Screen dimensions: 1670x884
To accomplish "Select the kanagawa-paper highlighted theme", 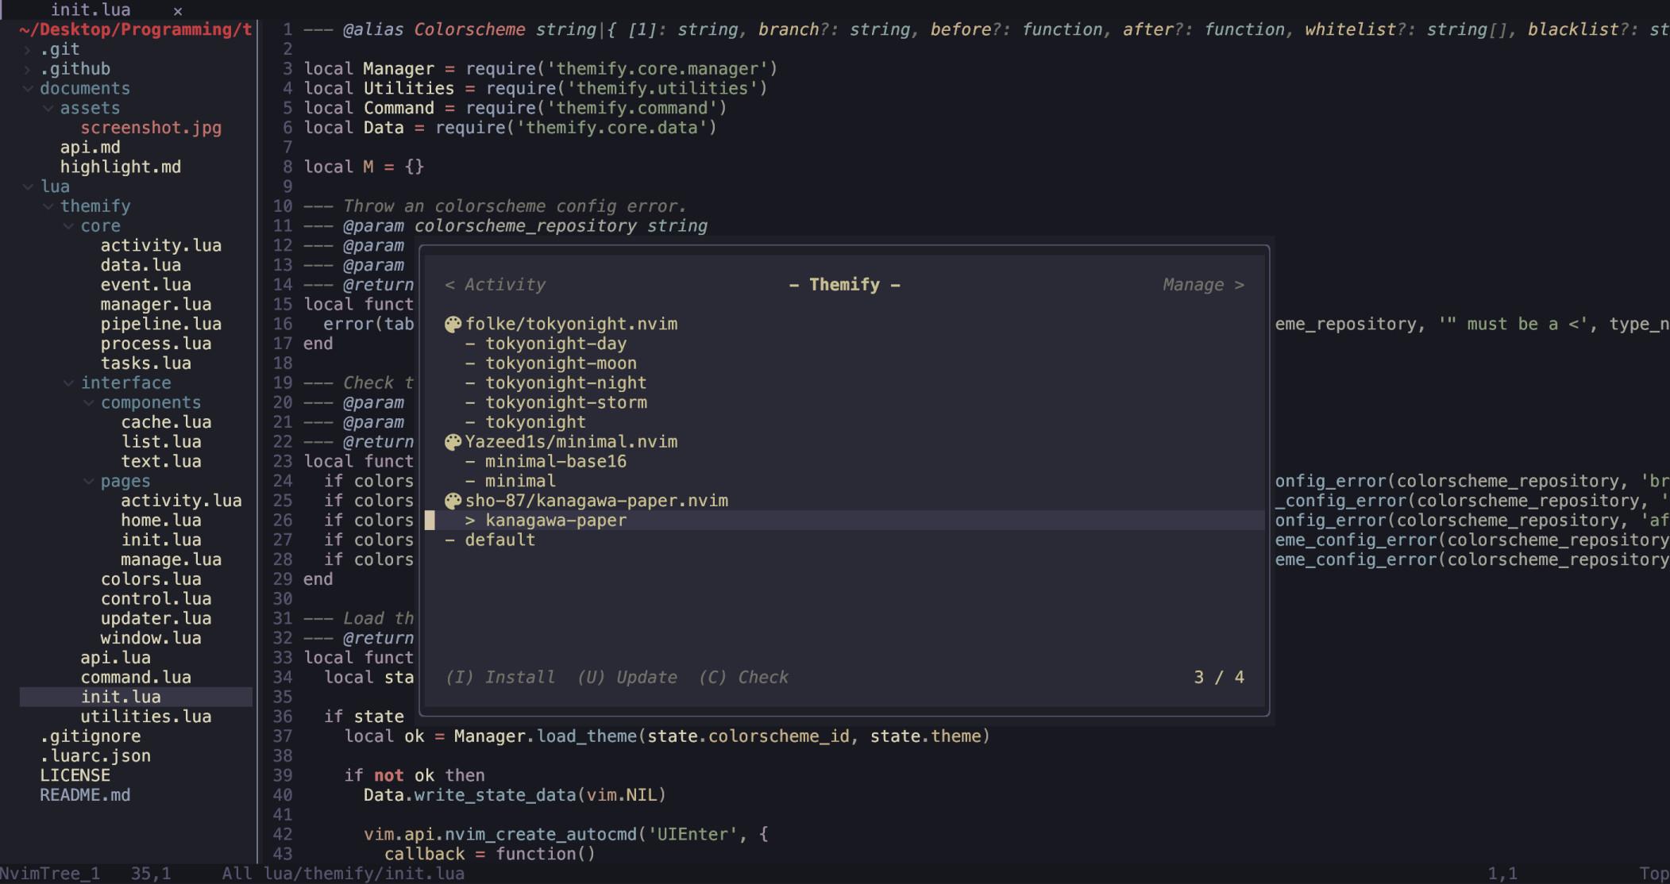I will tap(555, 521).
